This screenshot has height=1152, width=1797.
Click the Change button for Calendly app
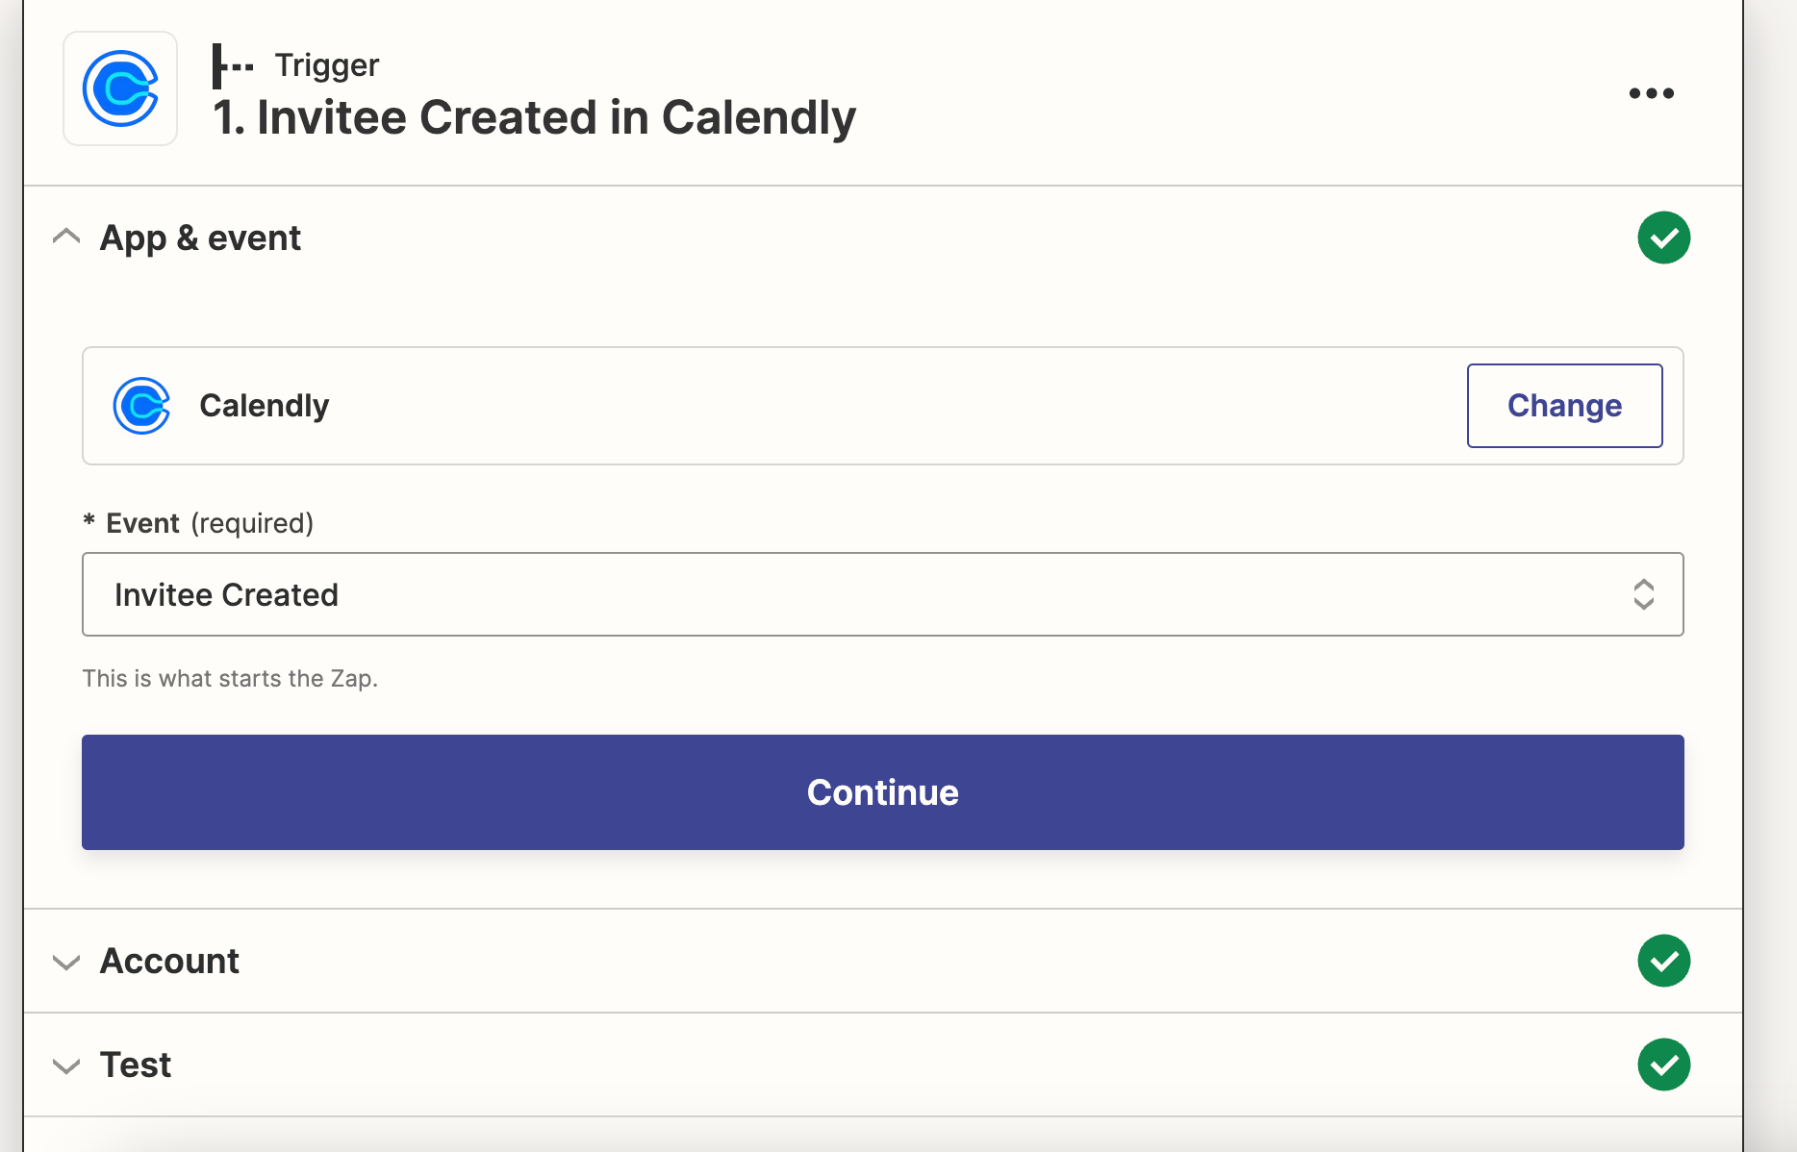pos(1564,406)
